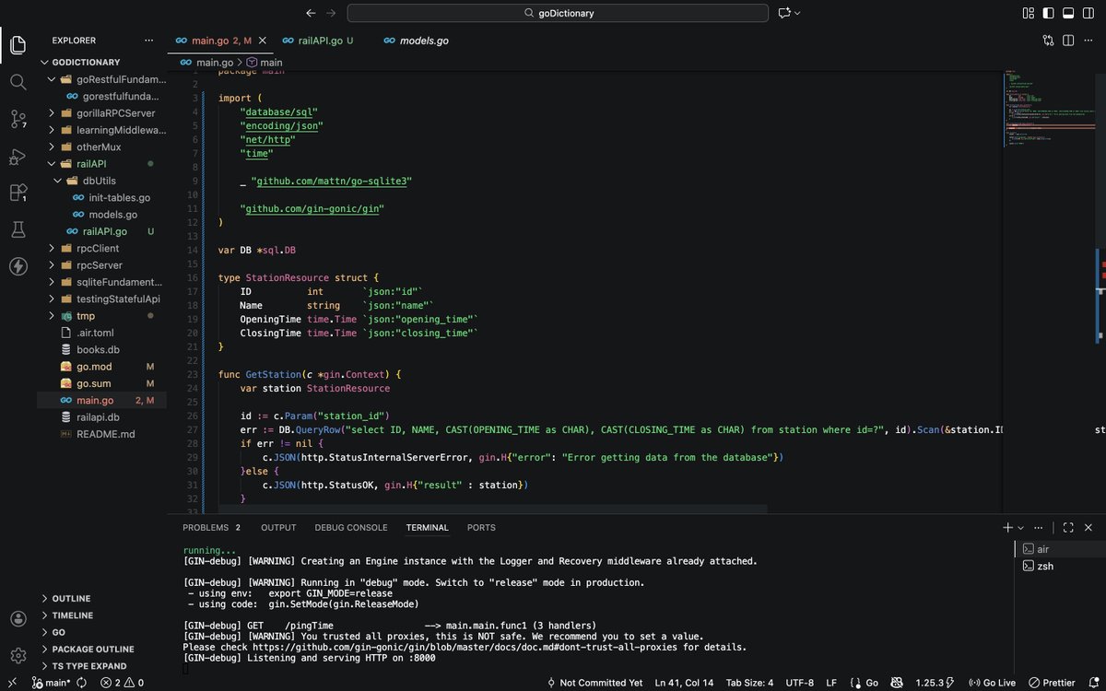Open the Run and Debug view
The width and height of the screenshot is (1106, 691).
click(x=18, y=156)
